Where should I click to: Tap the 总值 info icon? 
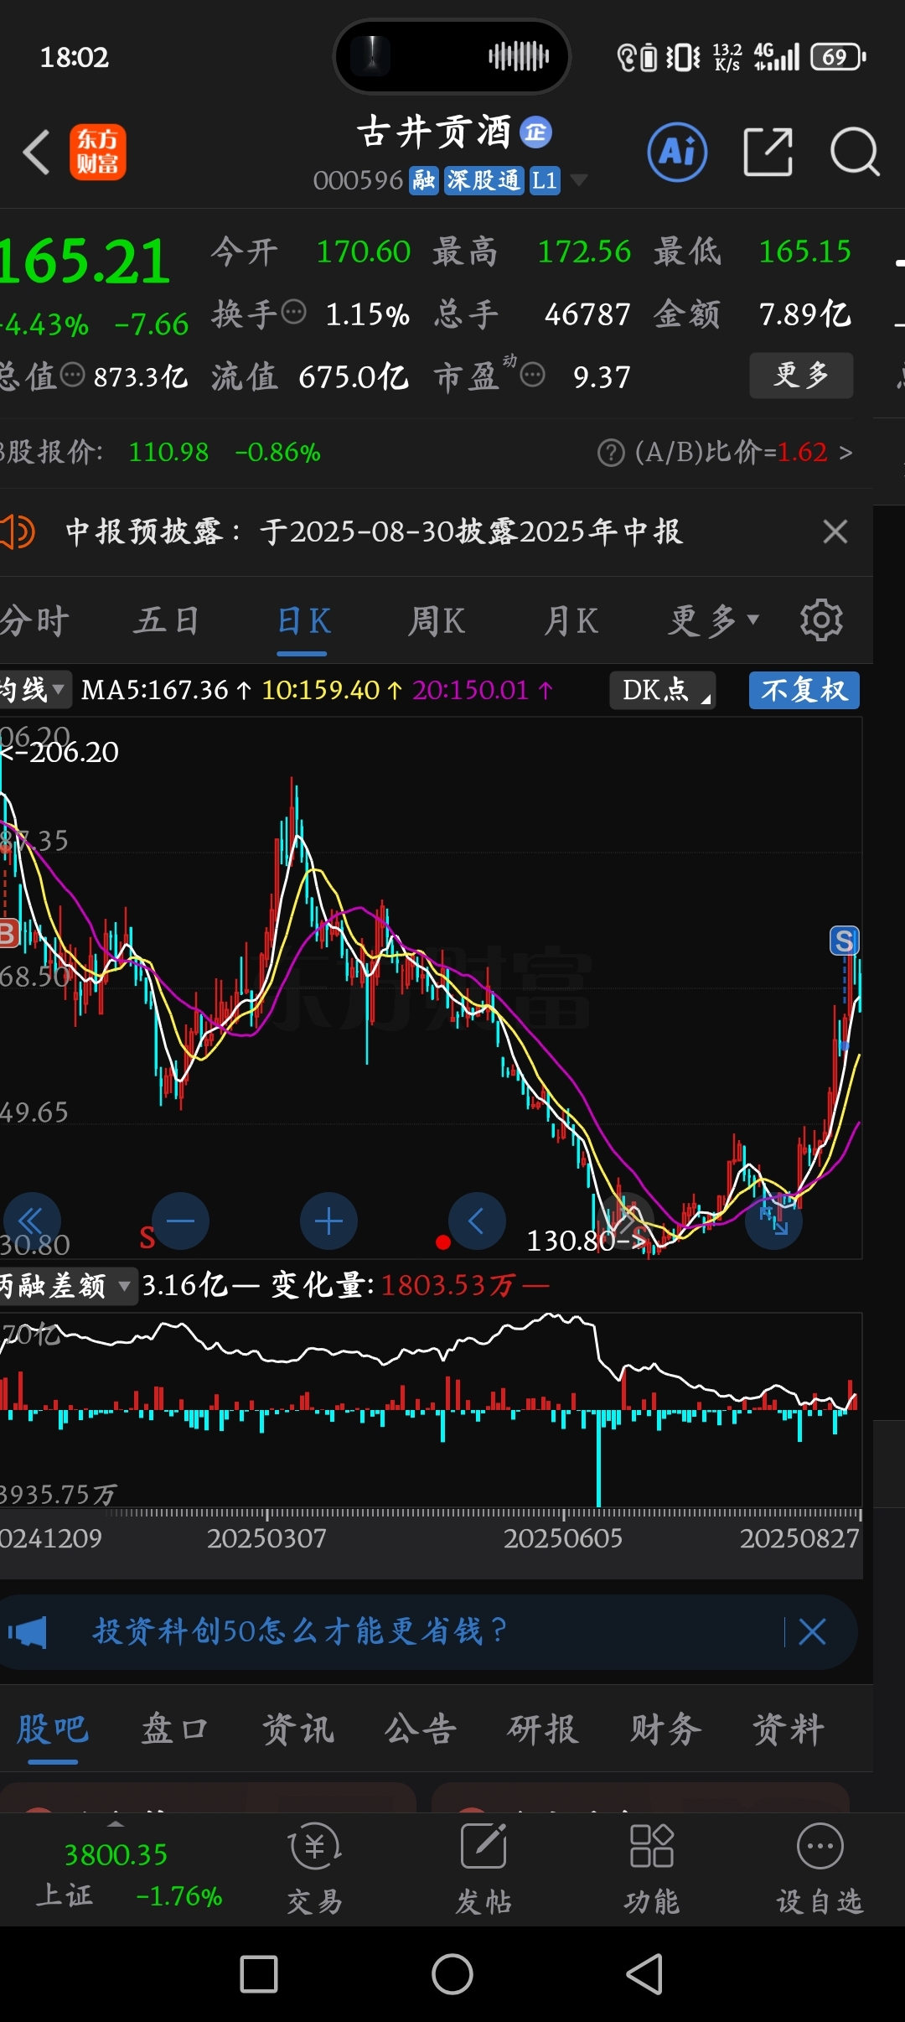tap(73, 375)
